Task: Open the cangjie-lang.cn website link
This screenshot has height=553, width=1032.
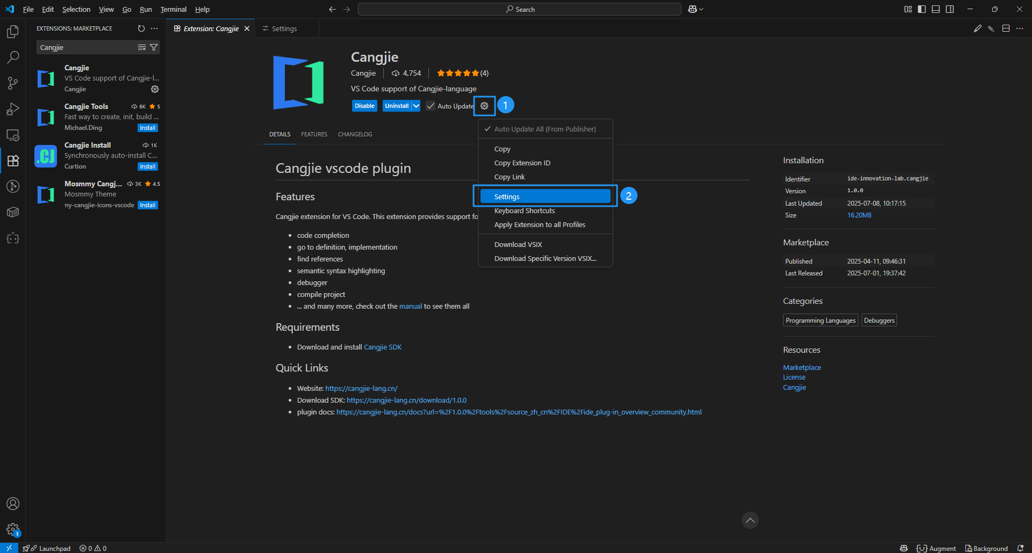Action: 361,388
